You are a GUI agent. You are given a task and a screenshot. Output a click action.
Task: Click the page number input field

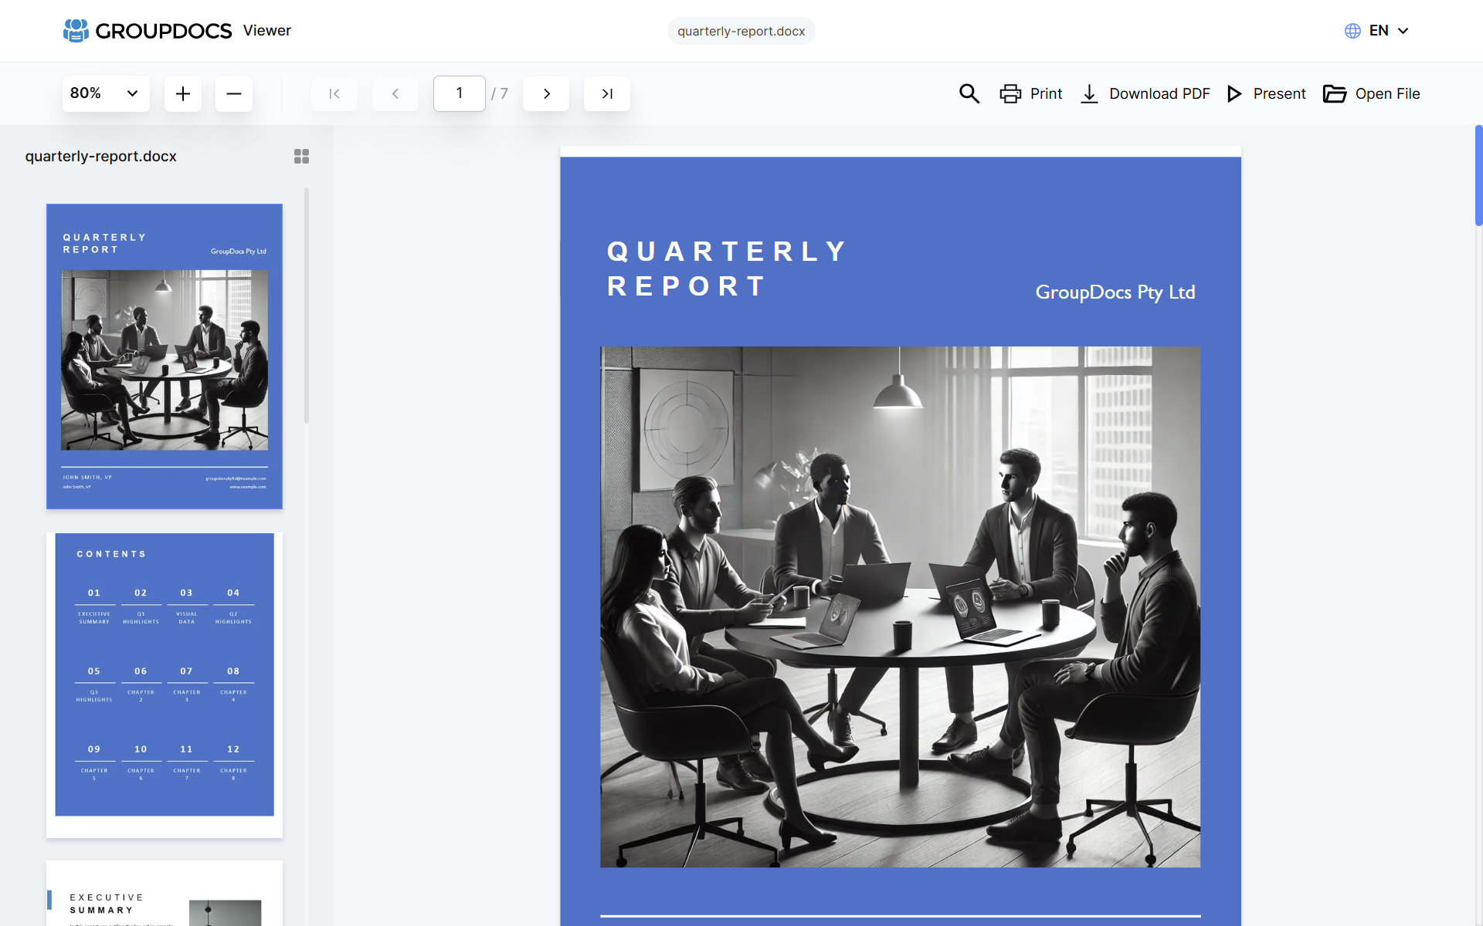coord(460,94)
